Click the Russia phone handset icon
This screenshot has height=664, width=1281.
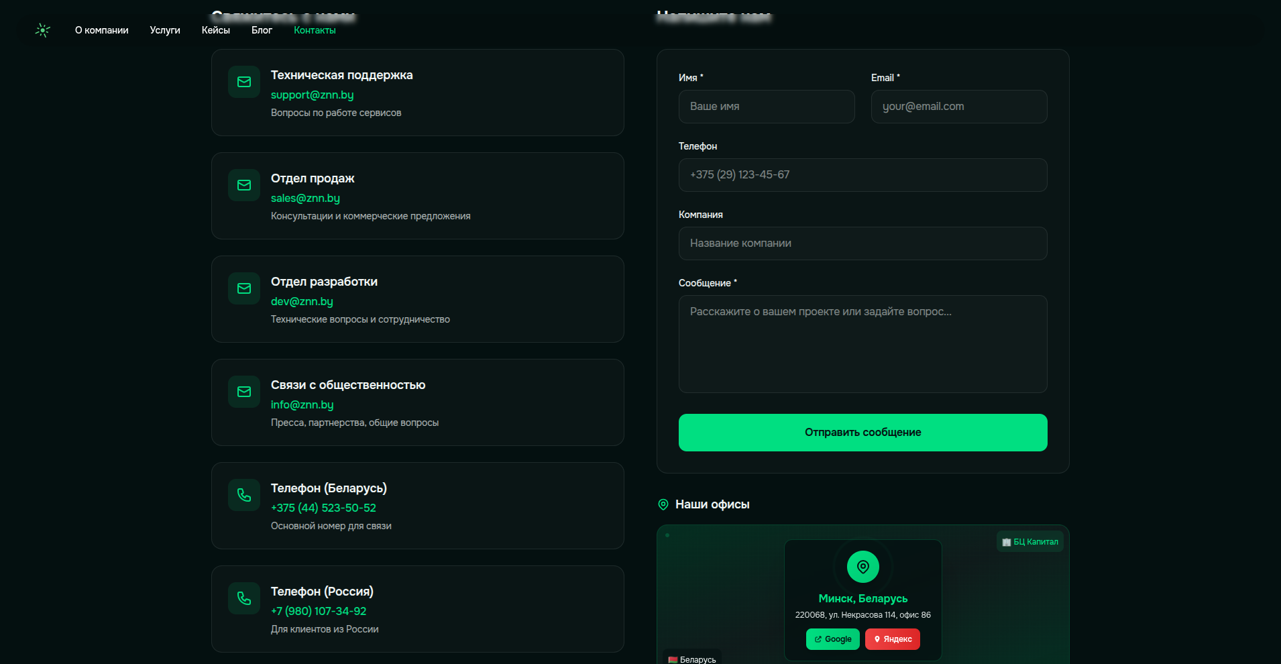pyautogui.click(x=244, y=598)
